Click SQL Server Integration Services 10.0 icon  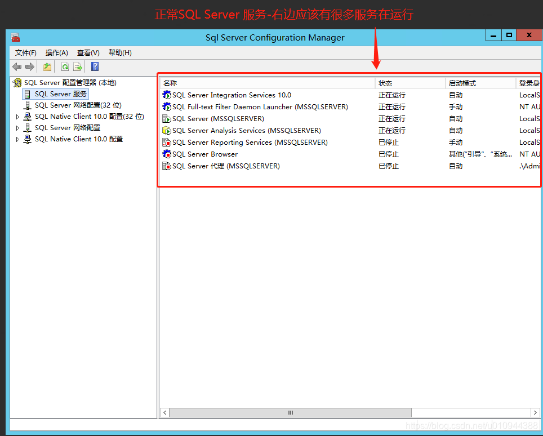point(167,95)
